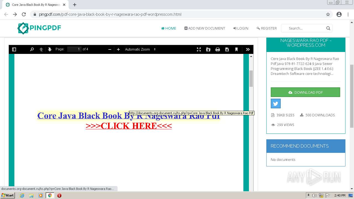Open Chrome profile account icon
This screenshot has height=199, width=354.
coord(339,14)
